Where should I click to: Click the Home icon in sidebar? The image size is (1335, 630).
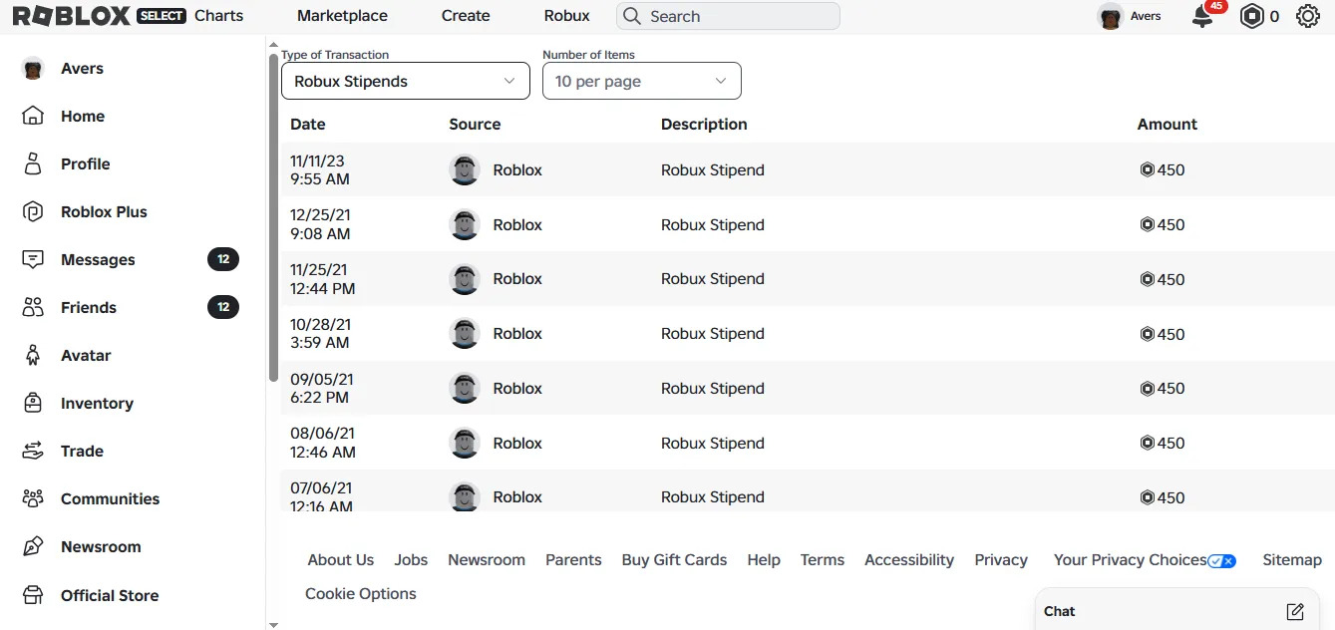(33, 116)
